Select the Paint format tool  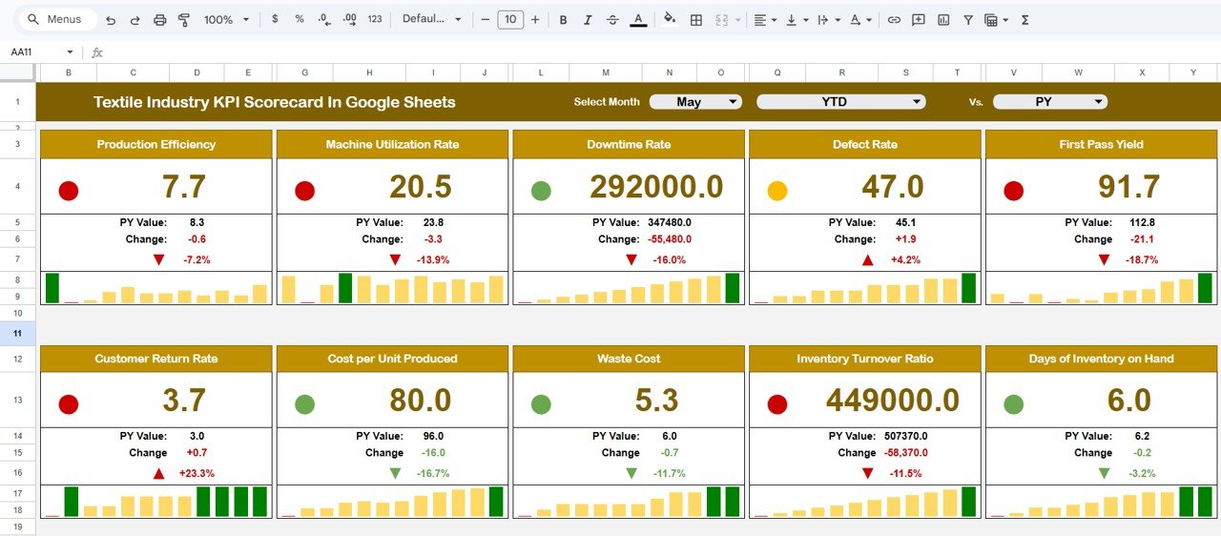[x=184, y=20]
